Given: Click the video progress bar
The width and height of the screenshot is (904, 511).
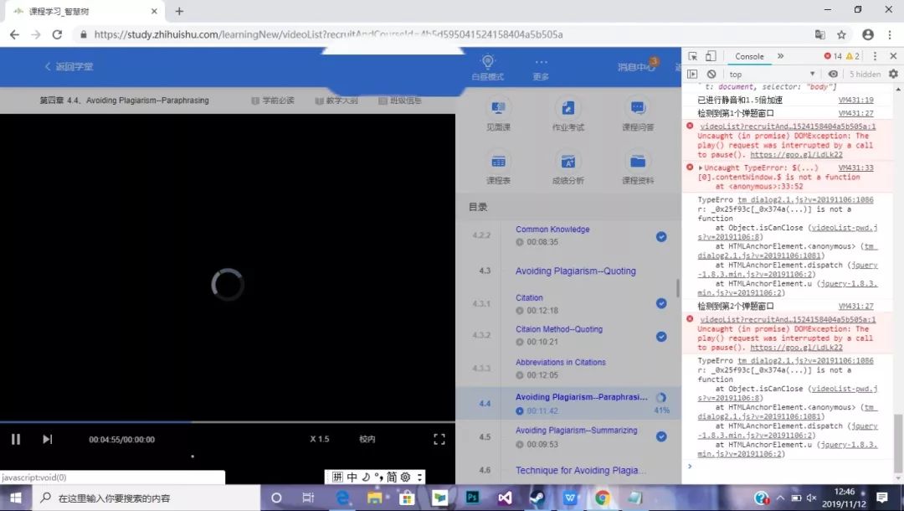Looking at the screenshot, I should point(226,417).
